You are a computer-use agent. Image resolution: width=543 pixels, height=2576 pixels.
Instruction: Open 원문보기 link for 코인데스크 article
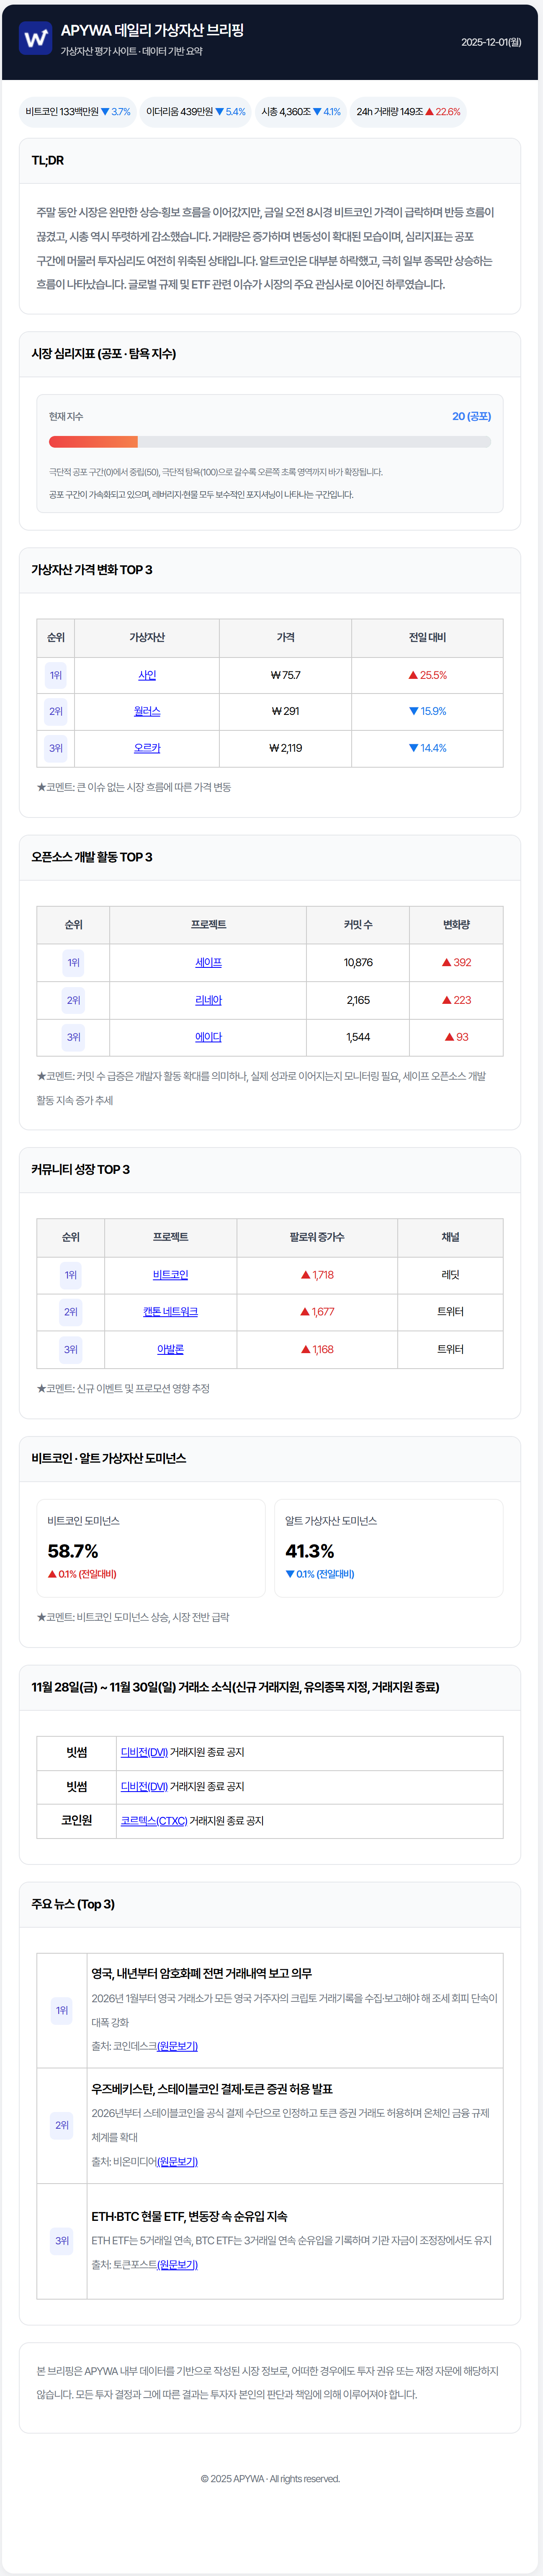tap(177, 2046)
